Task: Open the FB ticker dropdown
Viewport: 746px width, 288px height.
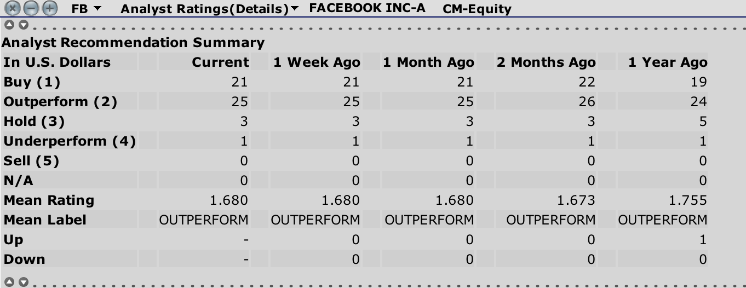Action: [x=87, y=9]
